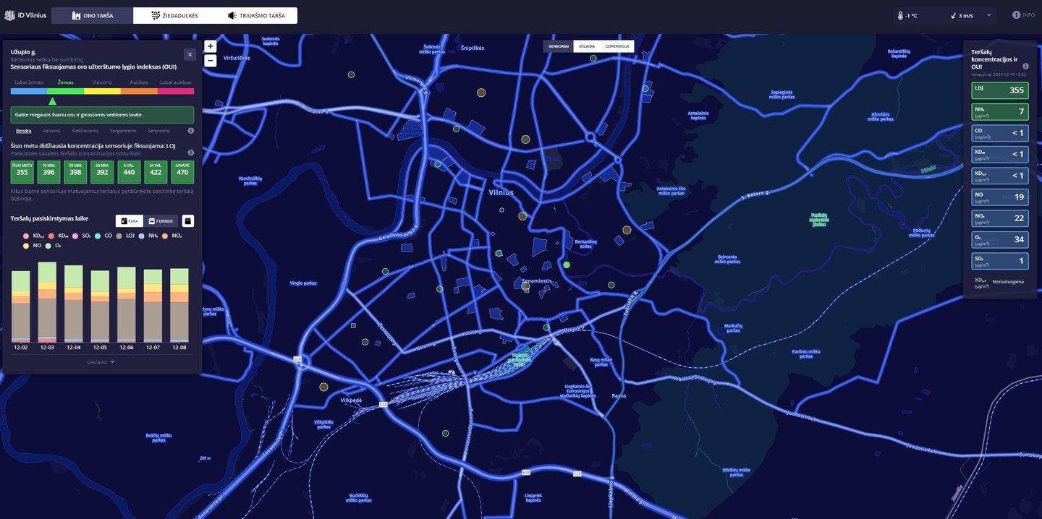Image resolution: width=1042 pixels, height=519 pixels.
Task: Expand the DAUGIAU section
Action: pos(101,361)
